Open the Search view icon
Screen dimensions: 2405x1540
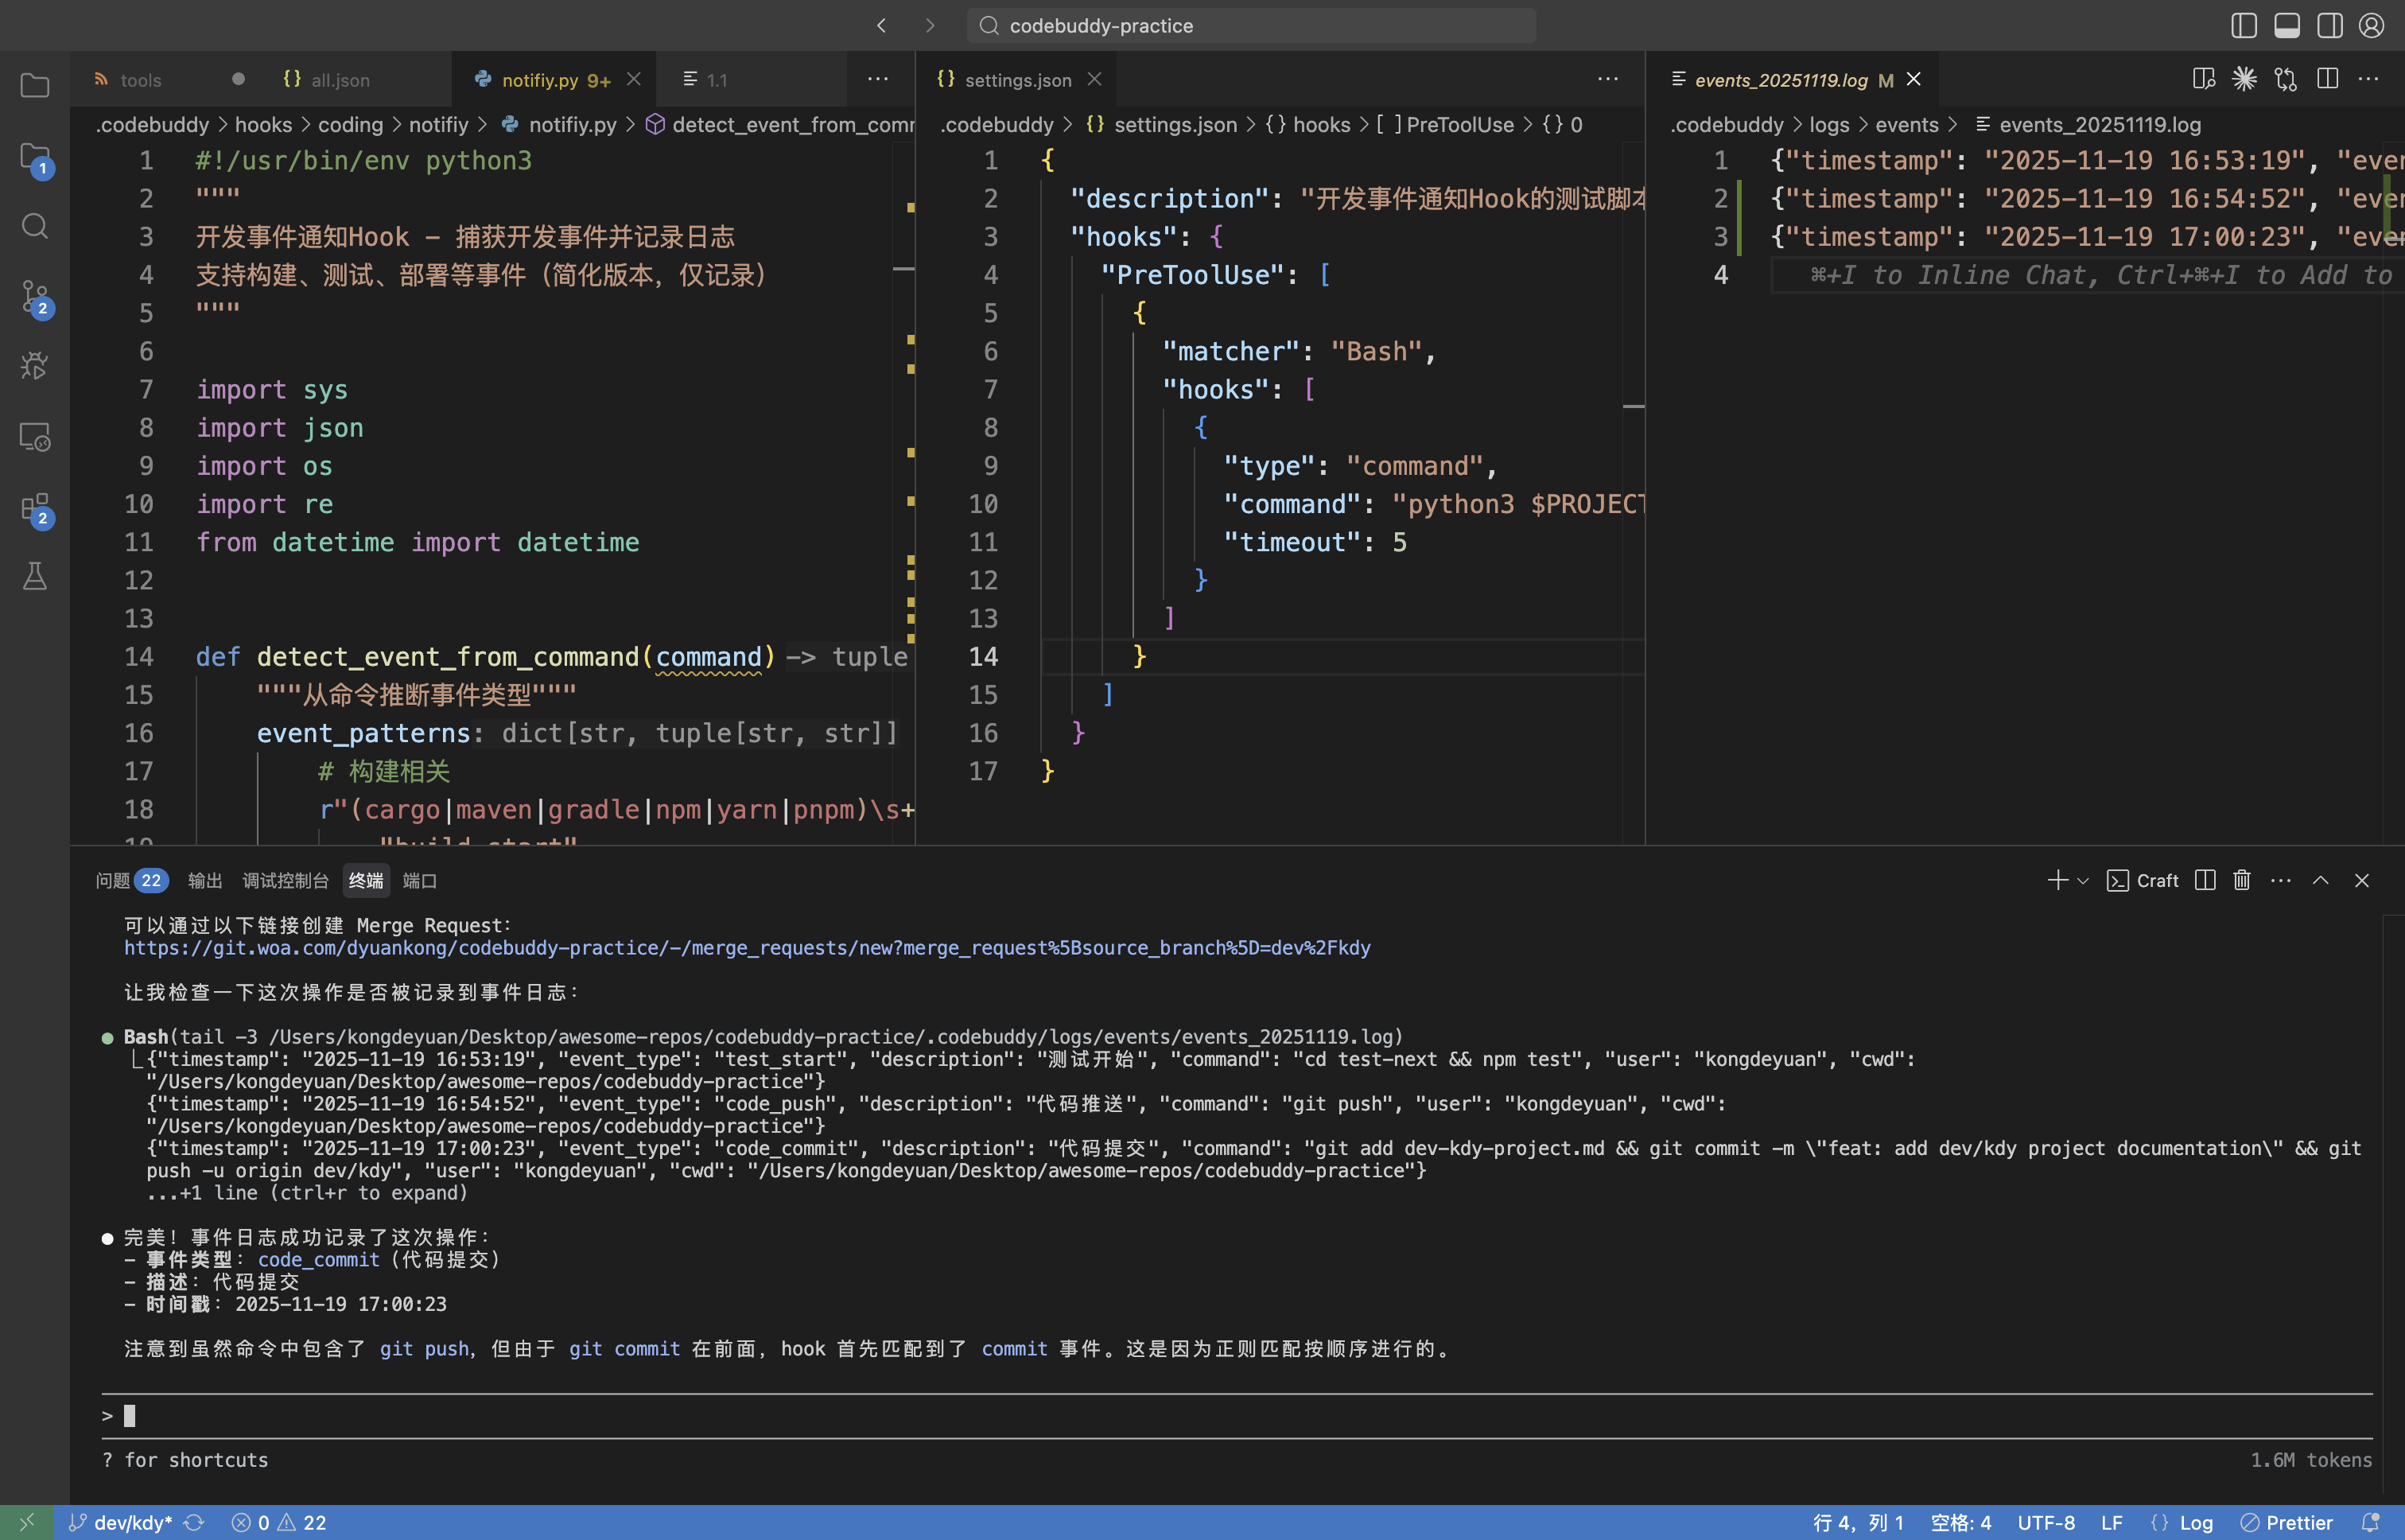[35, 226]
